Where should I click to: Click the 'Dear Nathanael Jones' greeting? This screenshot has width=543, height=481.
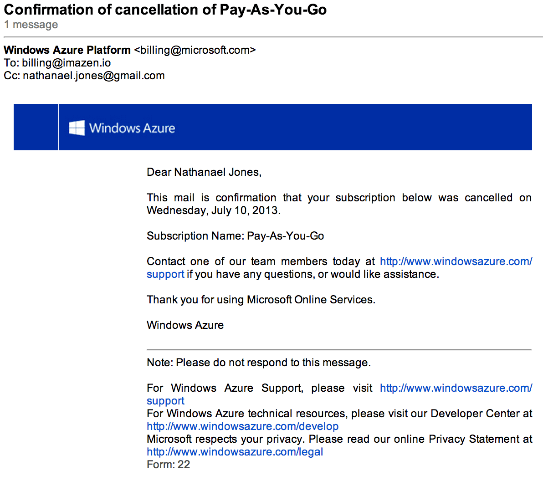click(204, 172)
